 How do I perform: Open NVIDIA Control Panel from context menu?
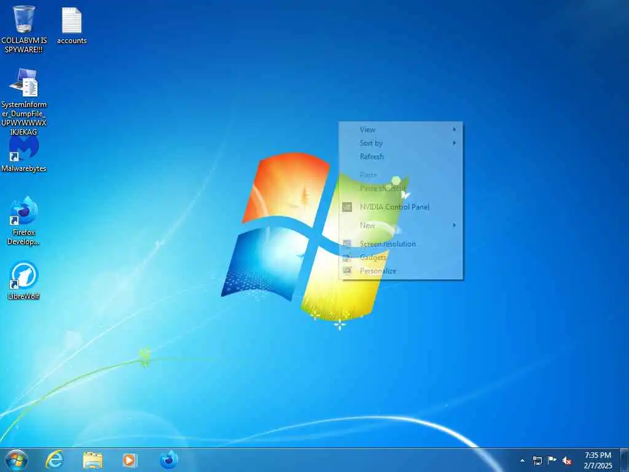pos(400,207)
